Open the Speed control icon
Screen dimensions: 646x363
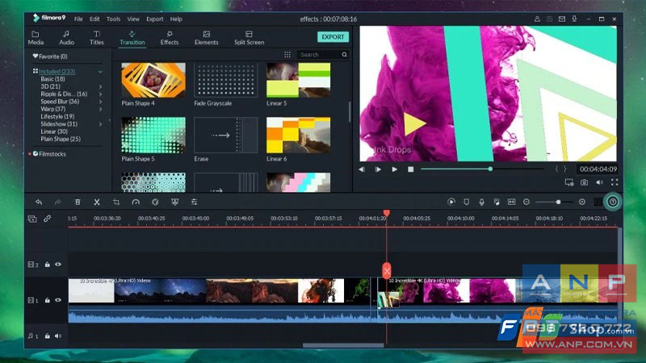tap(136, 202)
